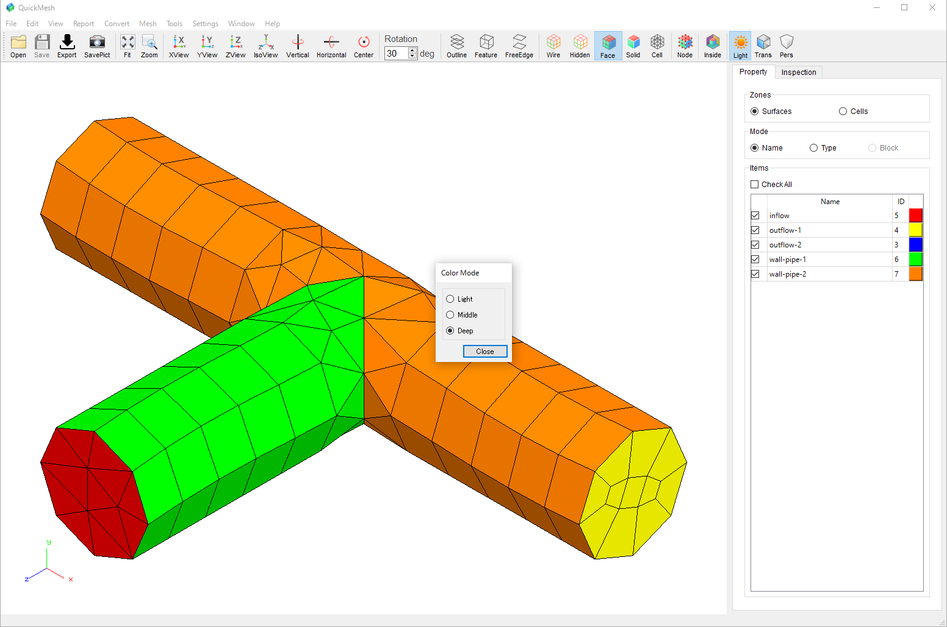Select Horizontal rotation axis tool

pos(331,46)
